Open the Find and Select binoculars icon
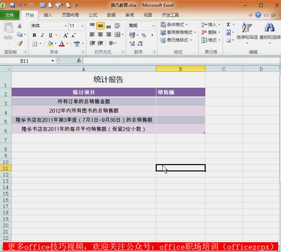The image size is (281, 252). pos(270,28)
